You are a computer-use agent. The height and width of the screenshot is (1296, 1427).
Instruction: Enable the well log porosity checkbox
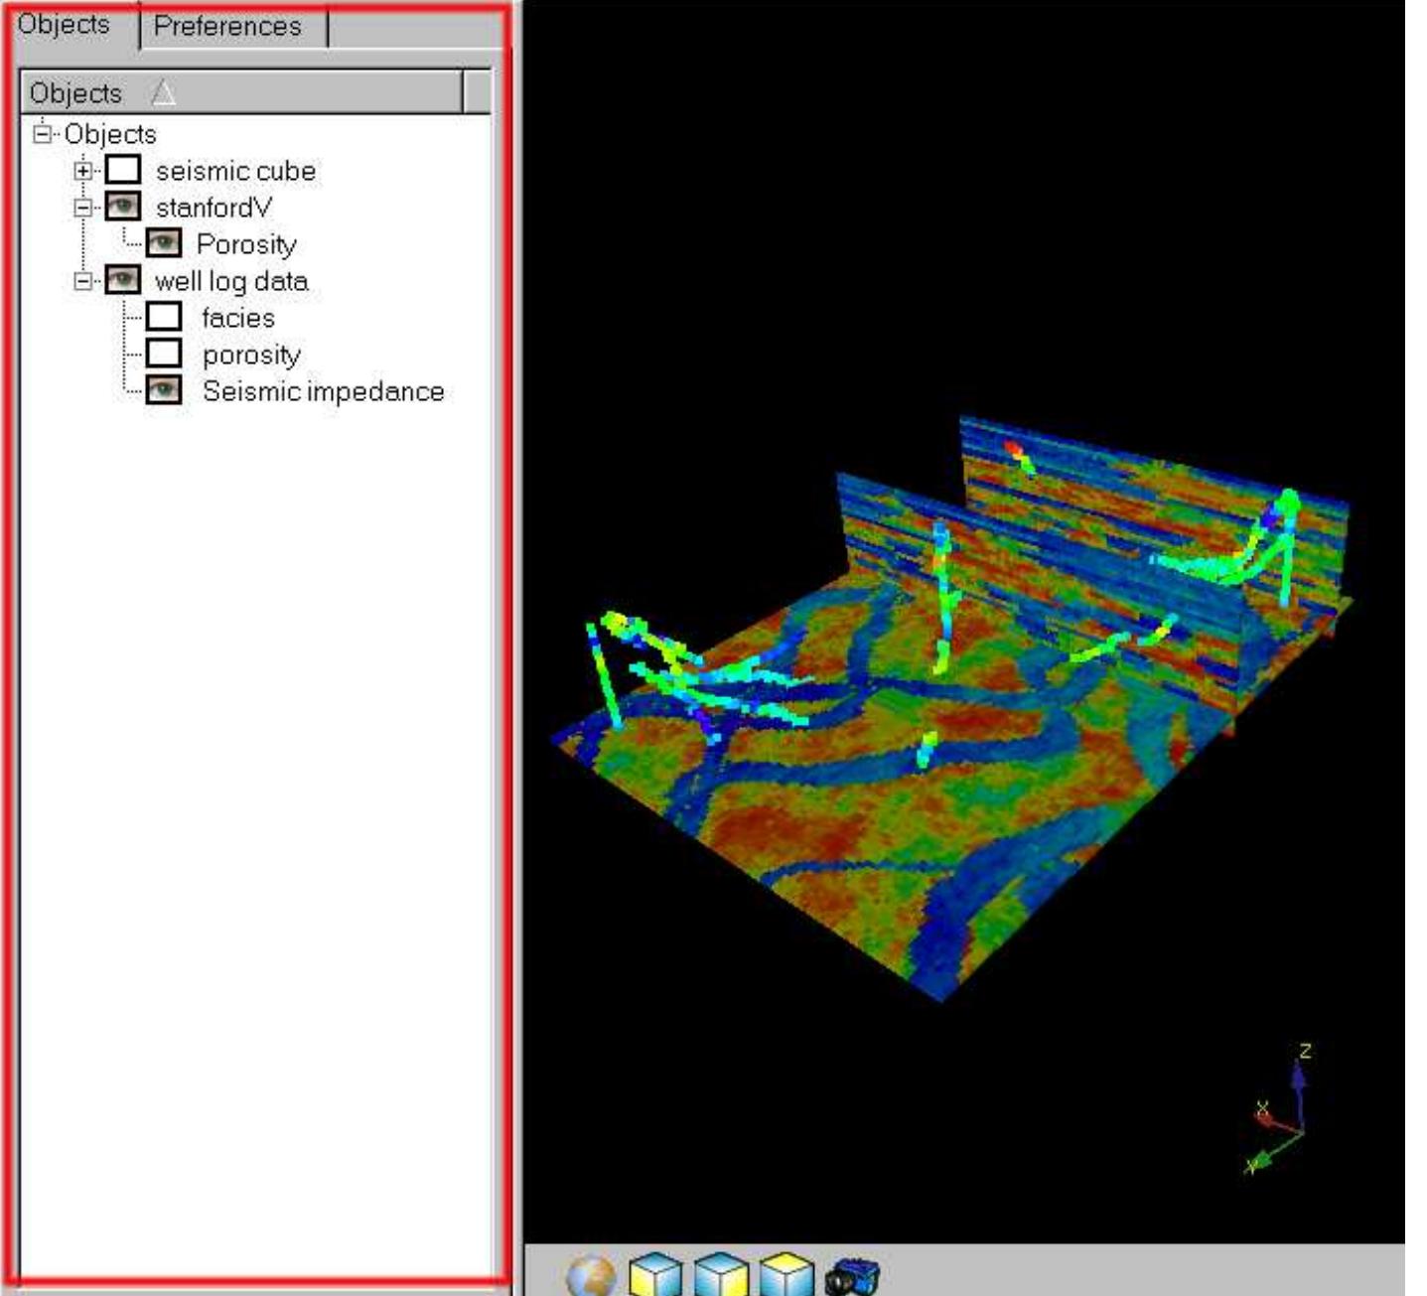point(164,355)
